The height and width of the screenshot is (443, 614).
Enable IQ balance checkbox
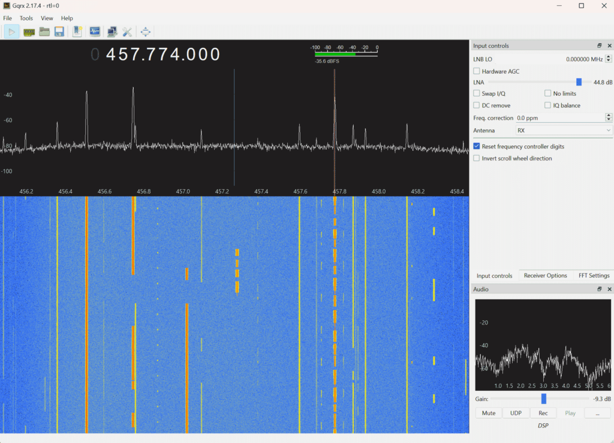coord(548,105)
